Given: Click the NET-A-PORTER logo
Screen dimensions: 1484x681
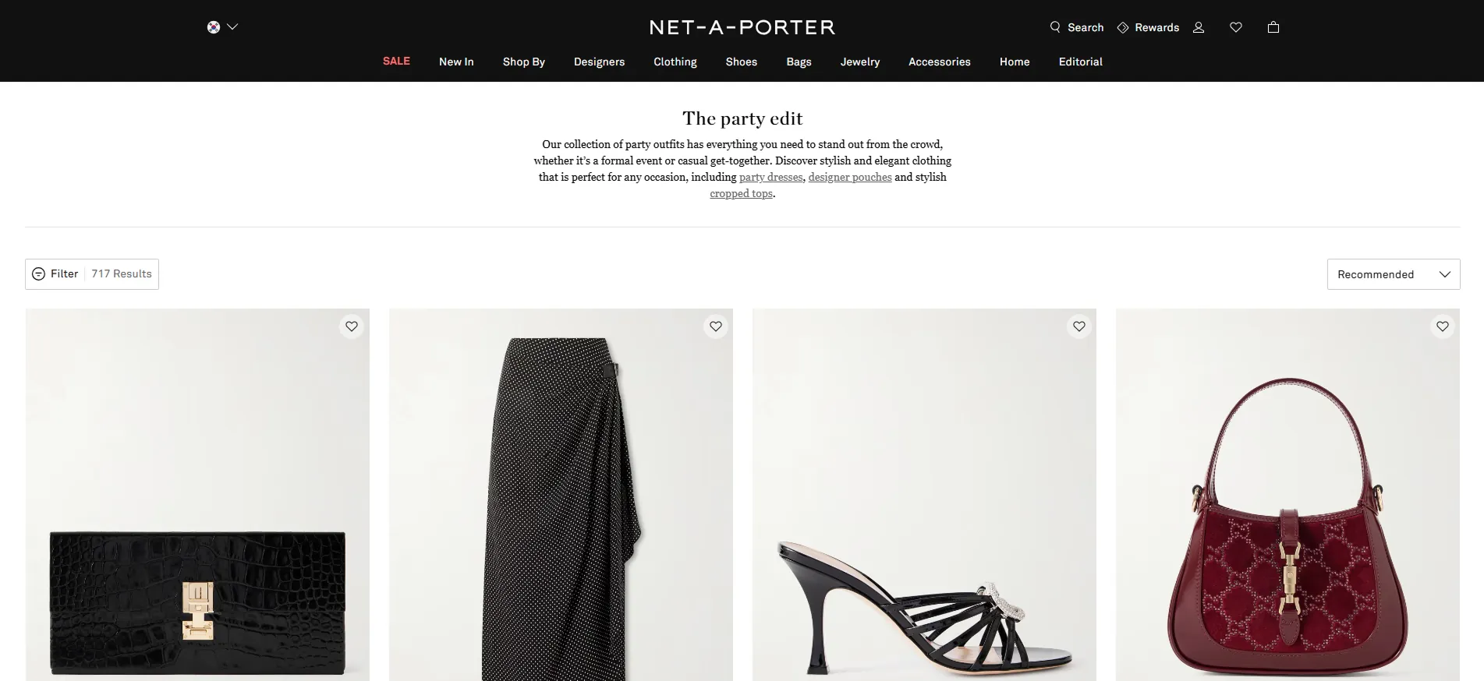Looking at the screenshot, I should click(x=742, y=27).
